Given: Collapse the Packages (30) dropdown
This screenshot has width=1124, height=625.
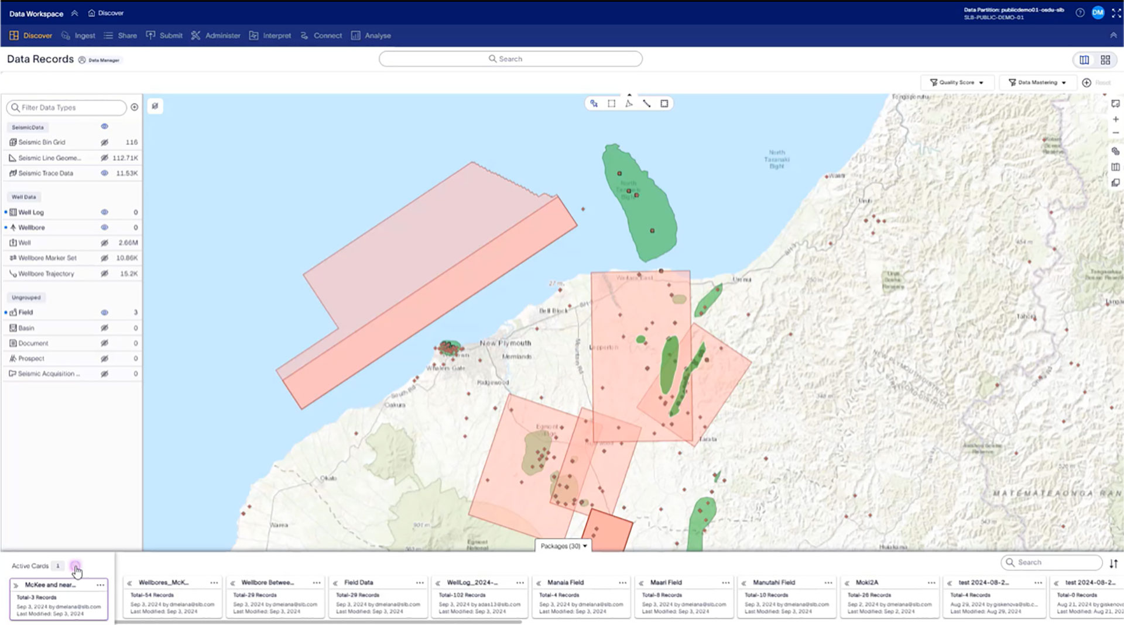Looking at the screenshot, I should [x=563, y=546].
